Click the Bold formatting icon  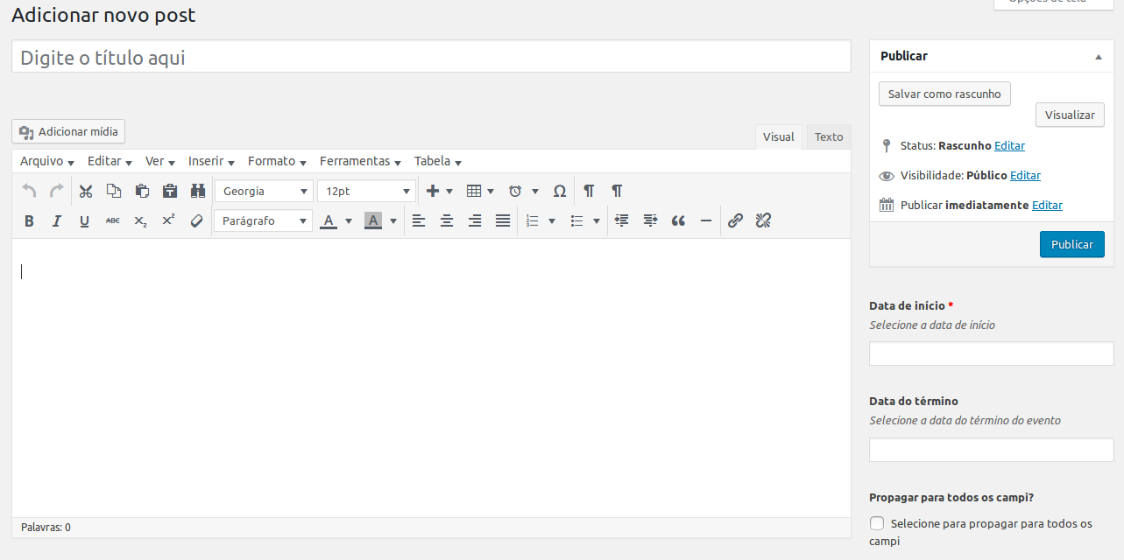[29, 221]
